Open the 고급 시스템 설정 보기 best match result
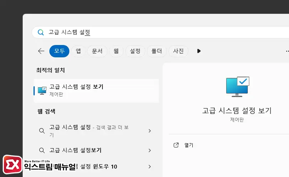The width and height of the screenshot is (289, 177). tap(96, 91)
